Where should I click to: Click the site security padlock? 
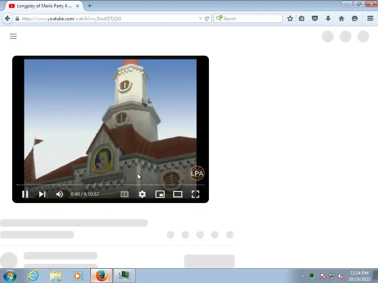tap(17, 18)
